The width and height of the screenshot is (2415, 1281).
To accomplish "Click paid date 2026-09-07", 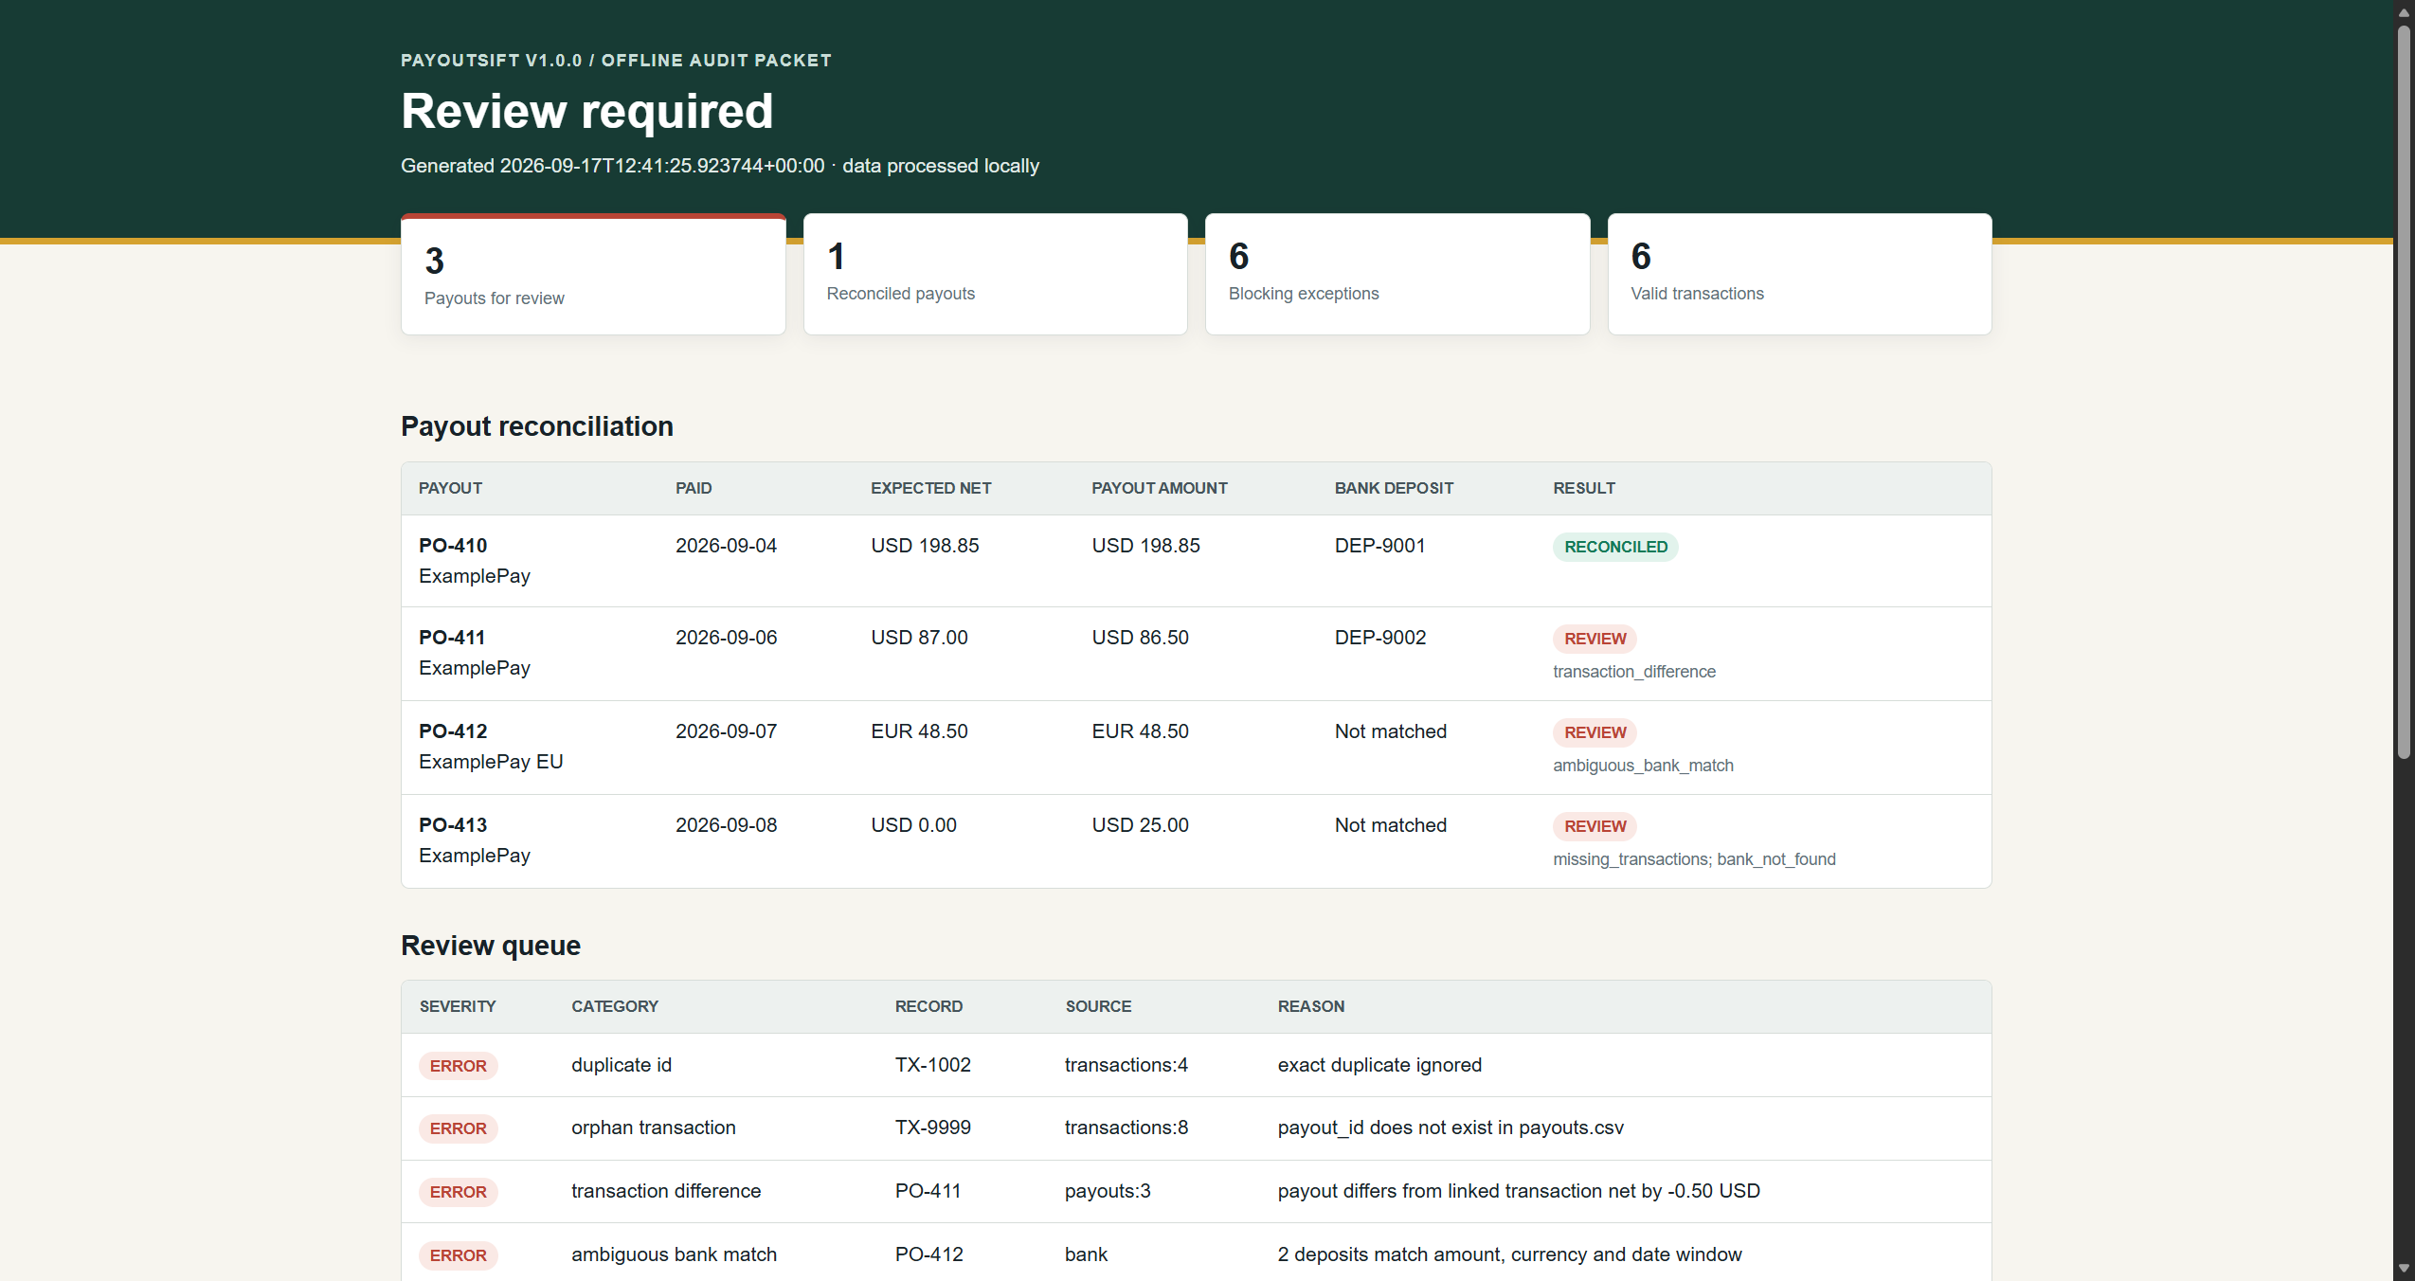I will (726, 731).
